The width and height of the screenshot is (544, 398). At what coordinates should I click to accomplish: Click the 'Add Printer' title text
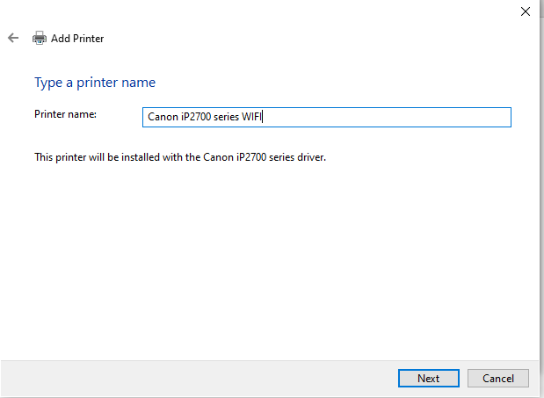77,39
